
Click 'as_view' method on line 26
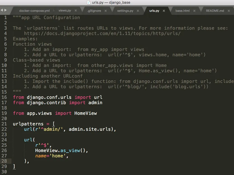[x=70, y=151]
